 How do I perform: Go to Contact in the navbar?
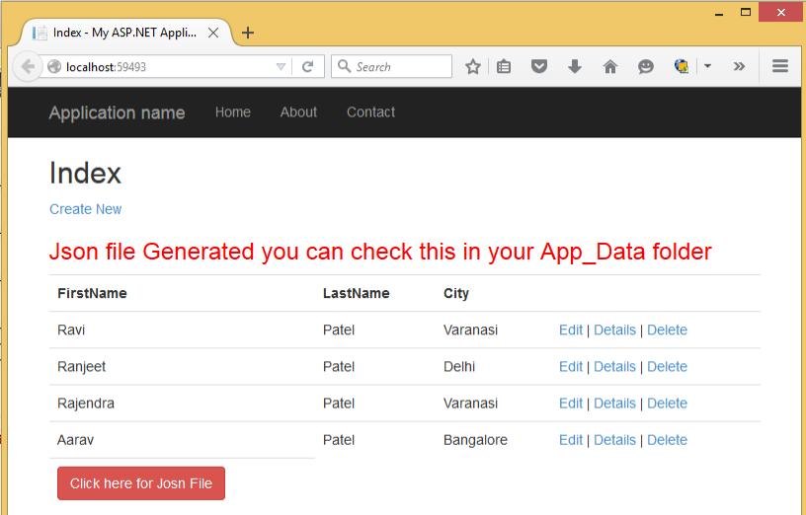[x=370, y=112]
